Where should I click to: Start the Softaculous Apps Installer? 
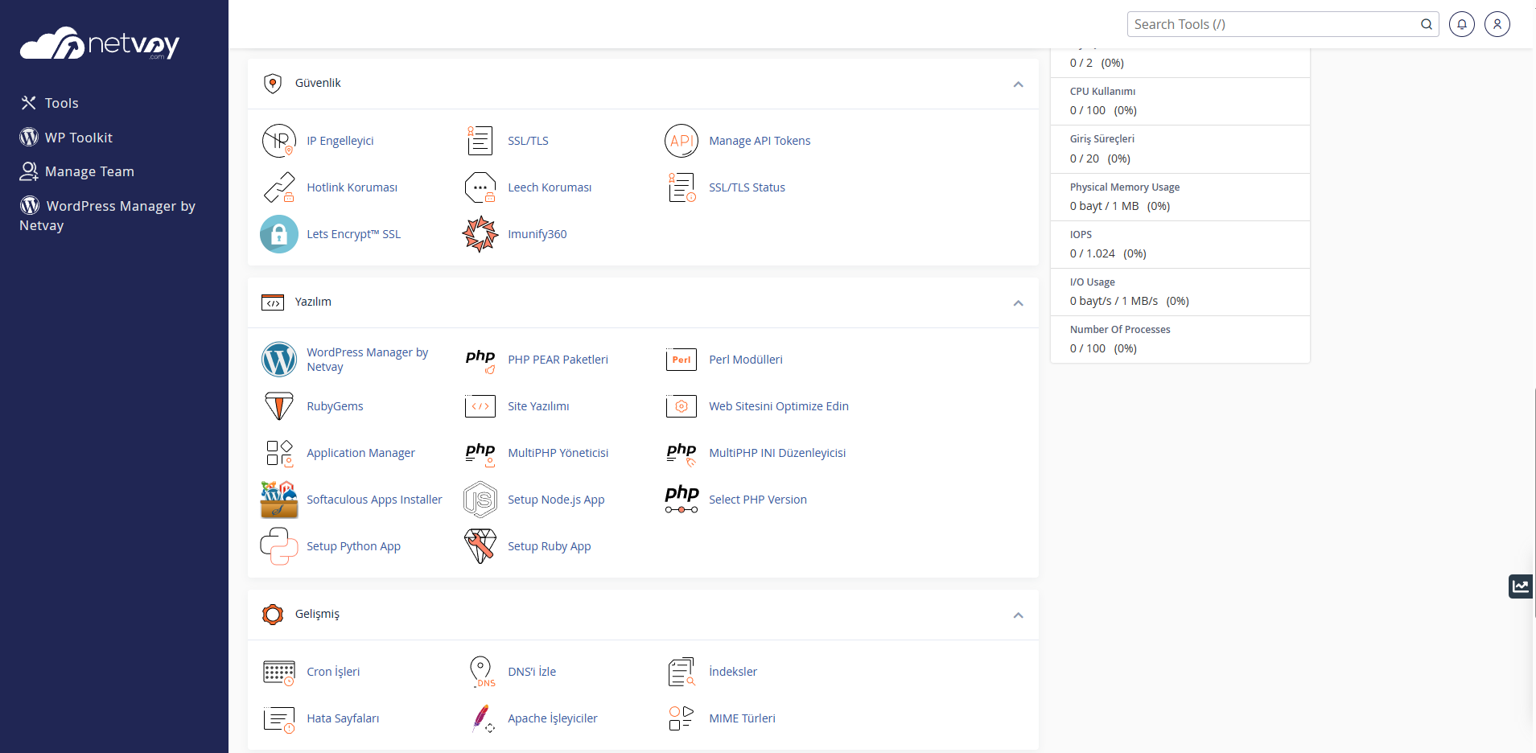(374, 499)
